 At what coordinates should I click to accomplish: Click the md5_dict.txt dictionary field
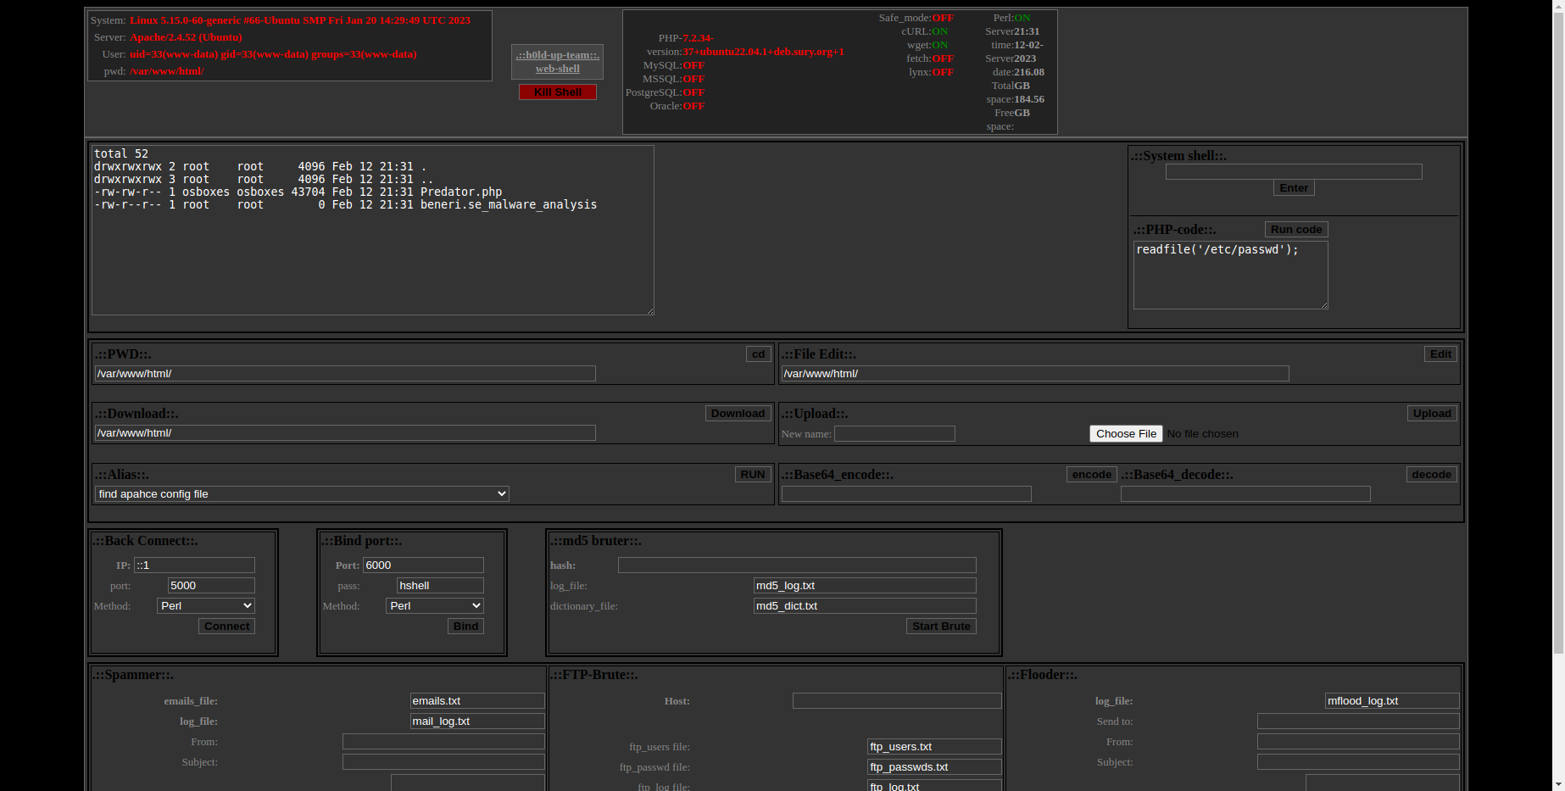tap(865, 606)
